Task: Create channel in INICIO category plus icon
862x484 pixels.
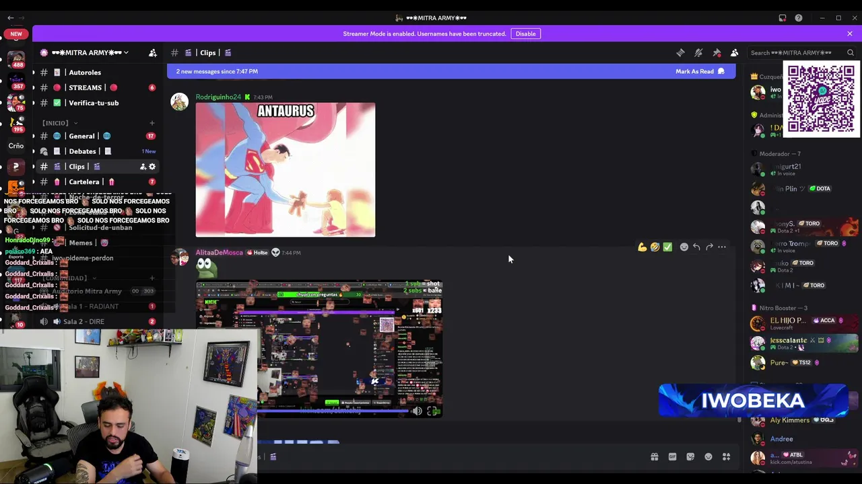Action: 152,123
